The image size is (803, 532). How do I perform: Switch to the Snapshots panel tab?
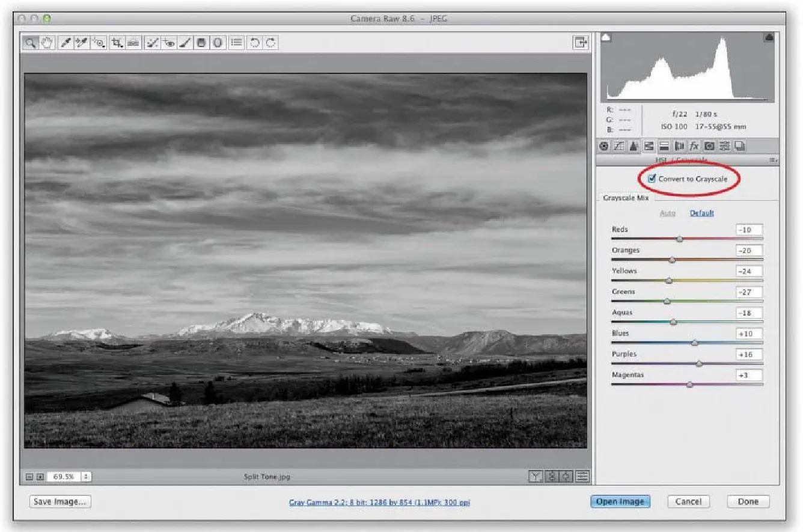tap(739, 146)
